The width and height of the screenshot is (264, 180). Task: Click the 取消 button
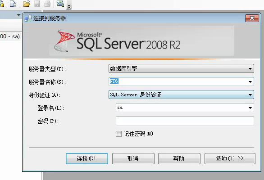[x=133, y=158]
